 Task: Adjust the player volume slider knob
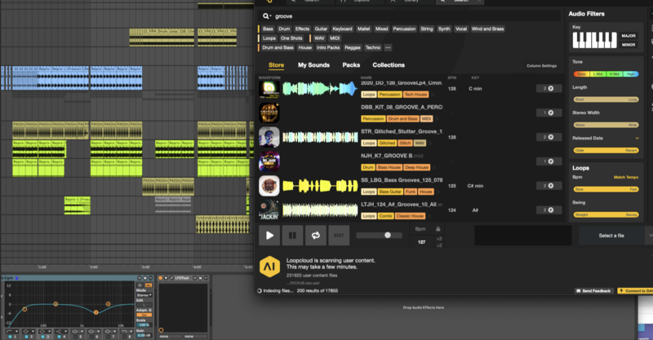[x=387, y=235]
